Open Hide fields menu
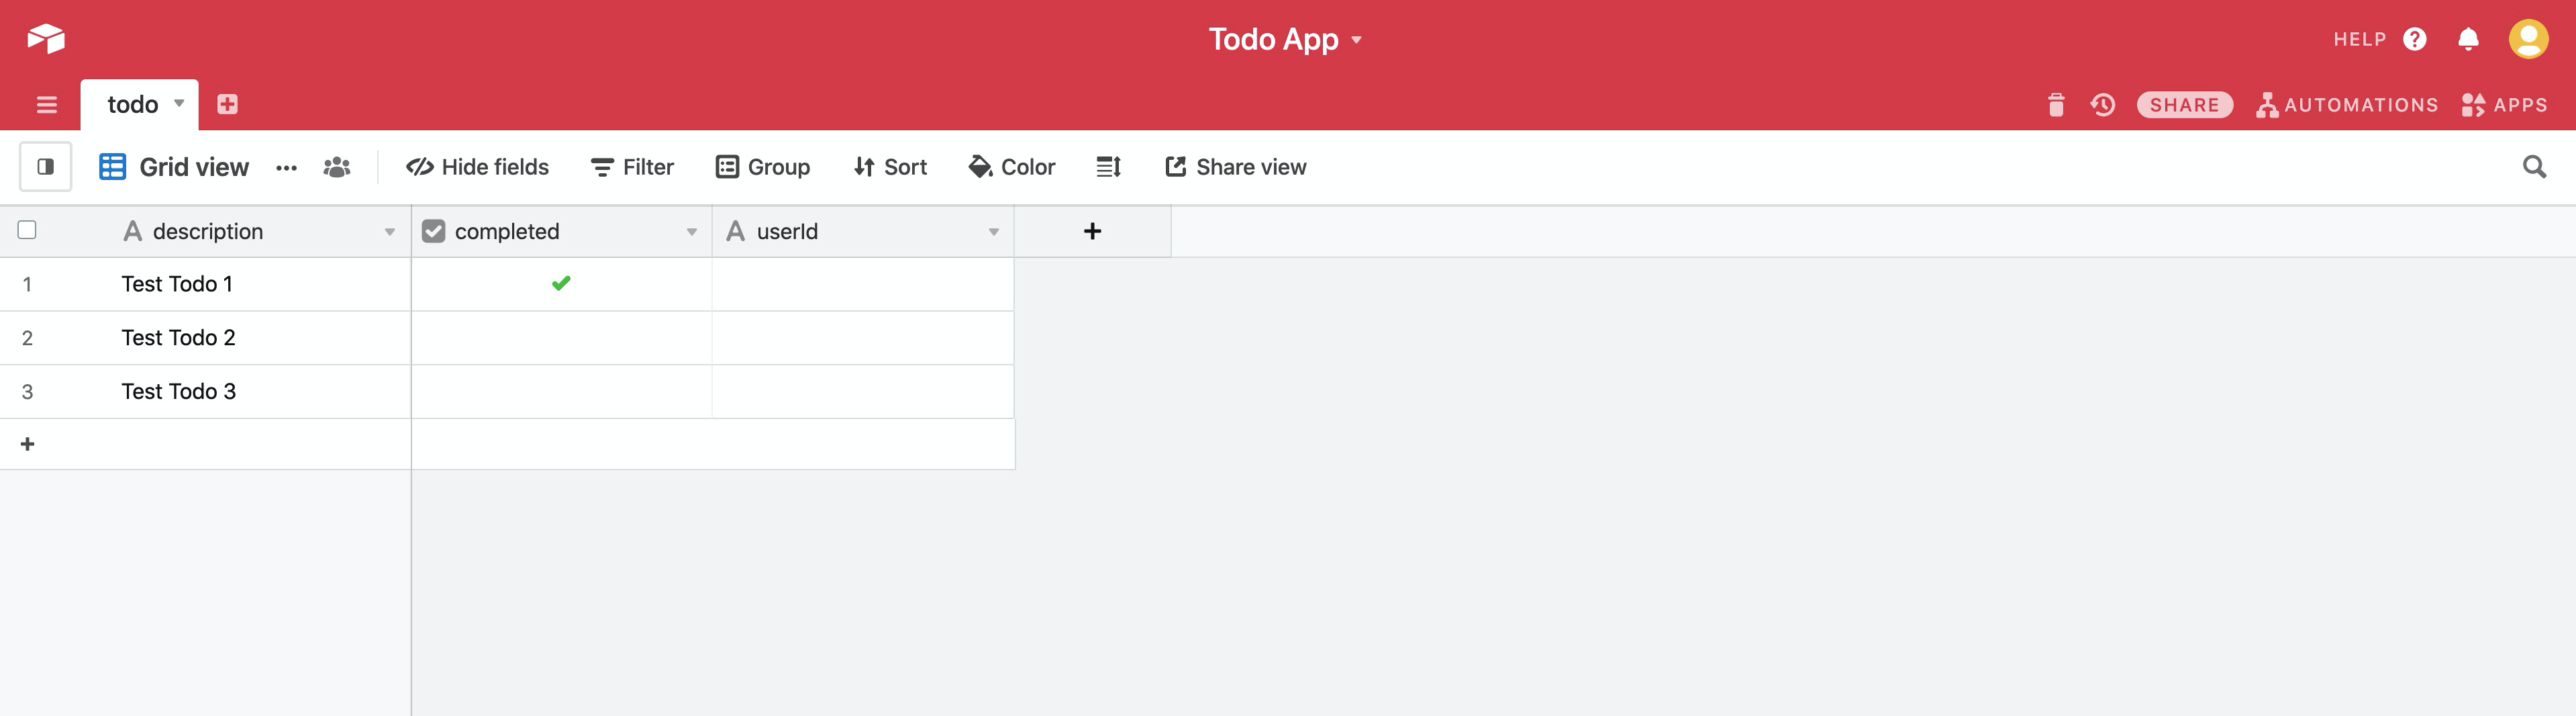 pos(477,167)
